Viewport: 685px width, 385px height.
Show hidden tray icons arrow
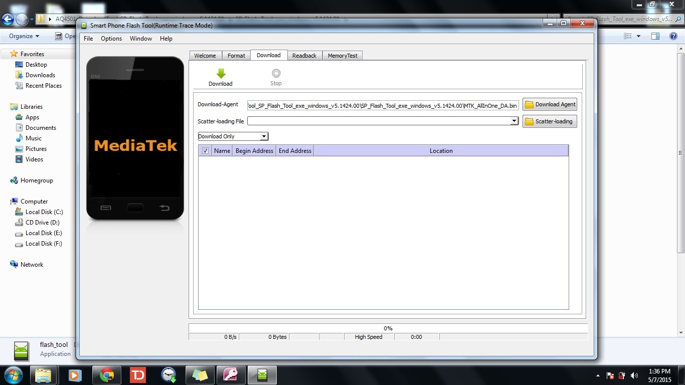point(598,375)
